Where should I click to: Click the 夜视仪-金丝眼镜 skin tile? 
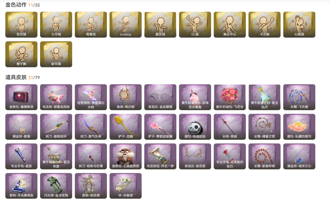pos(160,97)
